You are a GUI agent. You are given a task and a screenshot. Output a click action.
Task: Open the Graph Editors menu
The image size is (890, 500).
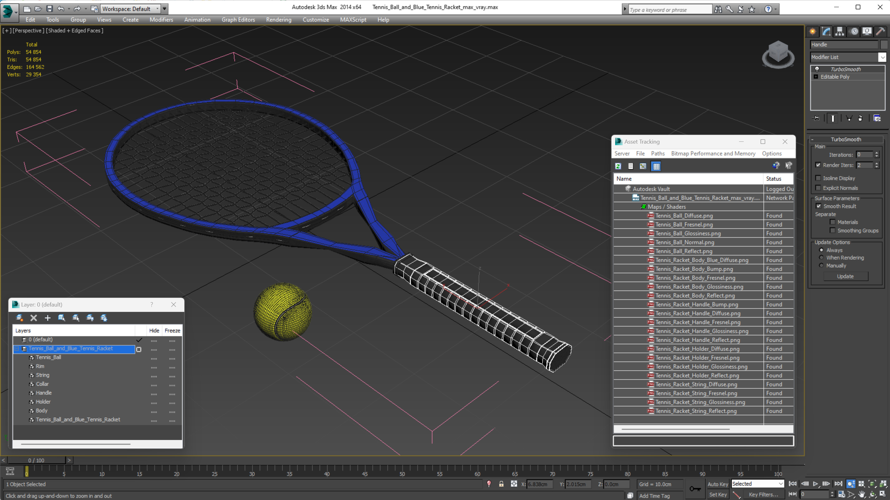[238, 20]
